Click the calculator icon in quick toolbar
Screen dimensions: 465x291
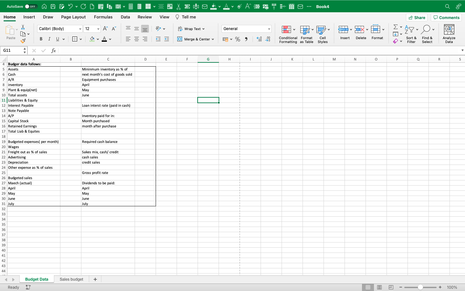[131, 6]
